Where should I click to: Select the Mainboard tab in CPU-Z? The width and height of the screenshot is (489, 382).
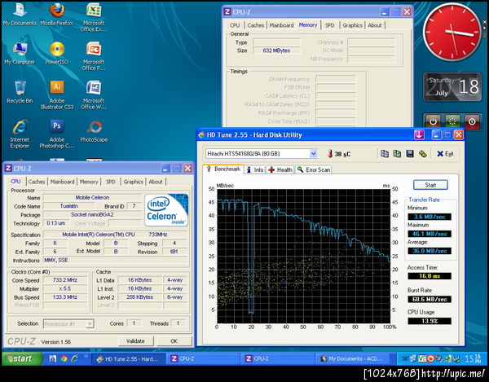(x=62, y=182)
